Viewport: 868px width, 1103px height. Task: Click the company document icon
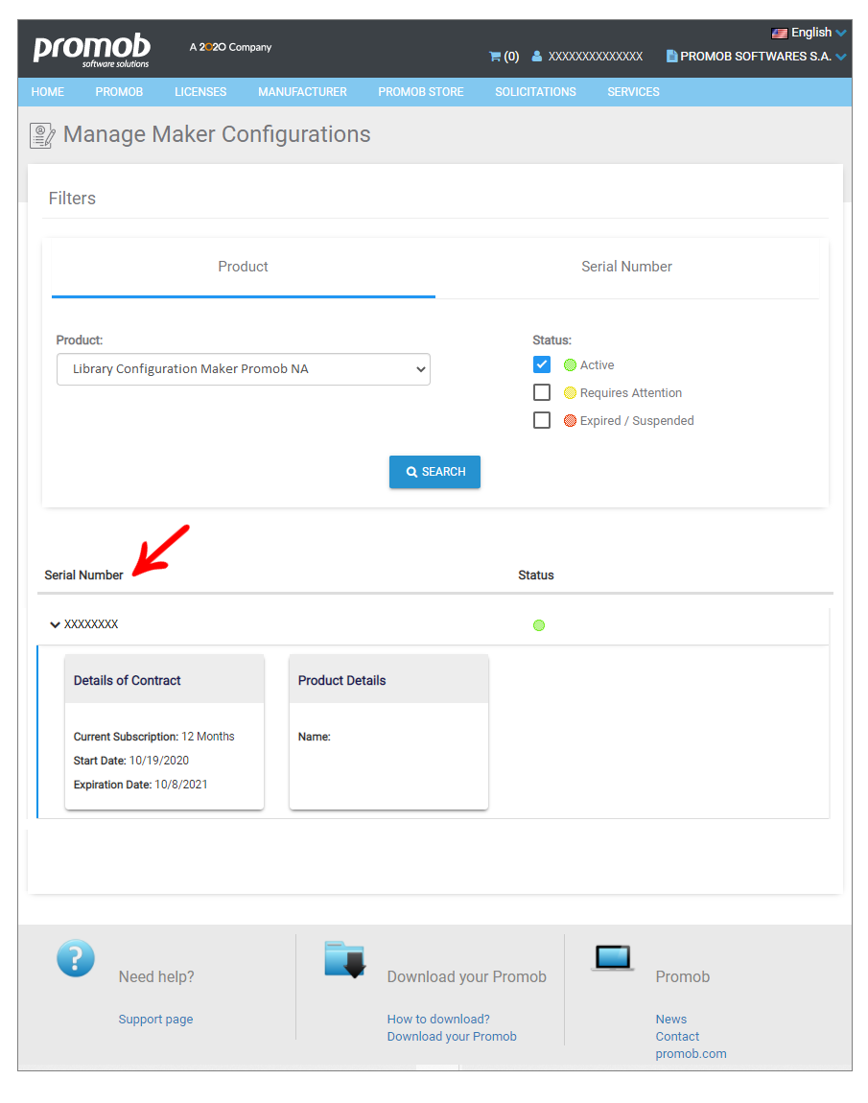671,57
